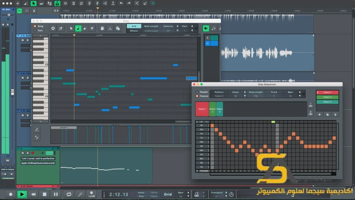This screenshot has width=355, height=200.
Task: Click the trash delete pattern icon in Step Sequencer
Action: coord(335,114)
